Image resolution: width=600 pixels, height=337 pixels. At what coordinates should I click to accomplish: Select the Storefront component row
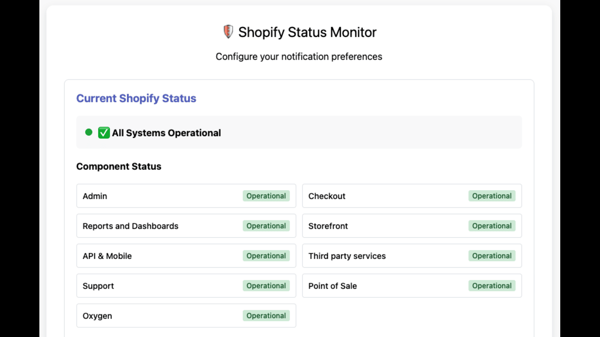412,226
